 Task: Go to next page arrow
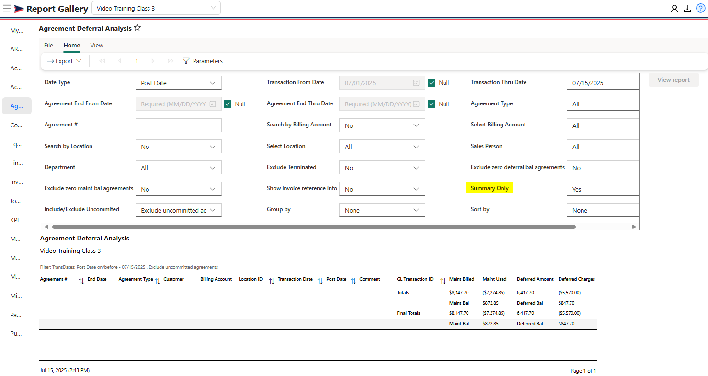tap(153, 61)
